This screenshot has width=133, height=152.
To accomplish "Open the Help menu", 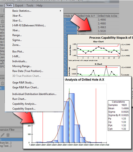I will pyautogui.click(x=40, y=5).
